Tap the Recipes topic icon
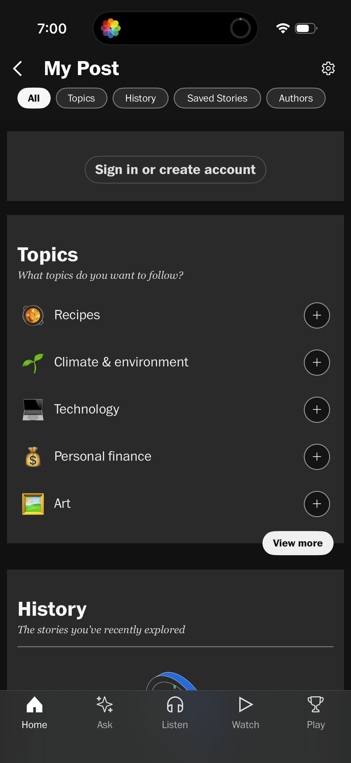This screenshot has height=763, width=351. point(33,315)
